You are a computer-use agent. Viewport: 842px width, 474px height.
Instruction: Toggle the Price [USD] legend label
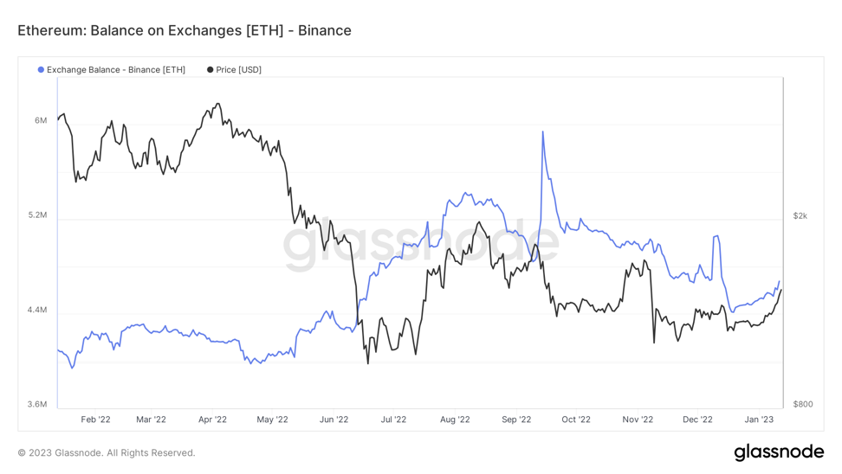click(x=238, y=70)
